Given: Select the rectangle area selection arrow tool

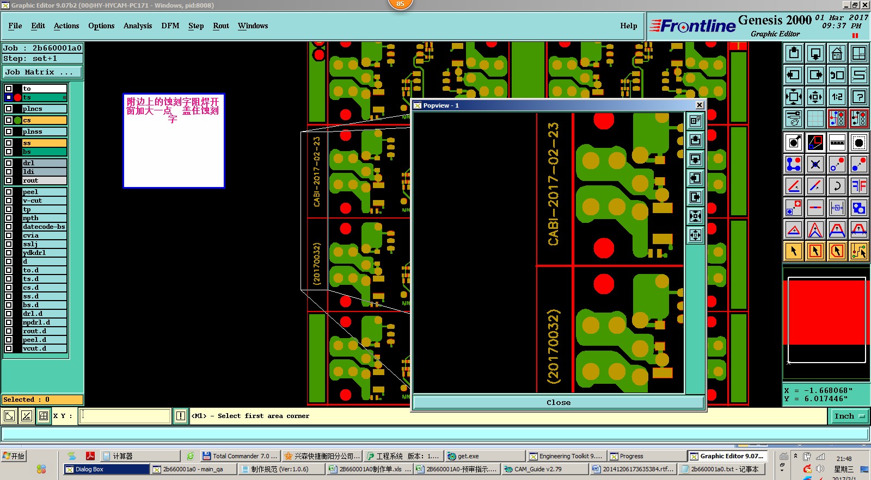Looking at the screenshot, I should 815,251.
